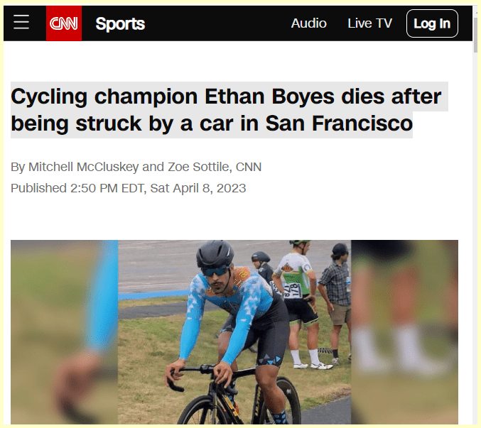
Task: Go to the Sports section
Action: pyautogui.click(x=120, y=23)
